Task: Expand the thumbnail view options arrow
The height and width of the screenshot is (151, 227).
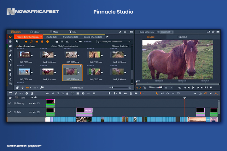Action: [x=30, y=87]
